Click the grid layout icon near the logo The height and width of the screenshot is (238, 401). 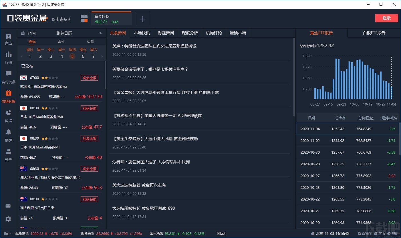click(84, 18)
